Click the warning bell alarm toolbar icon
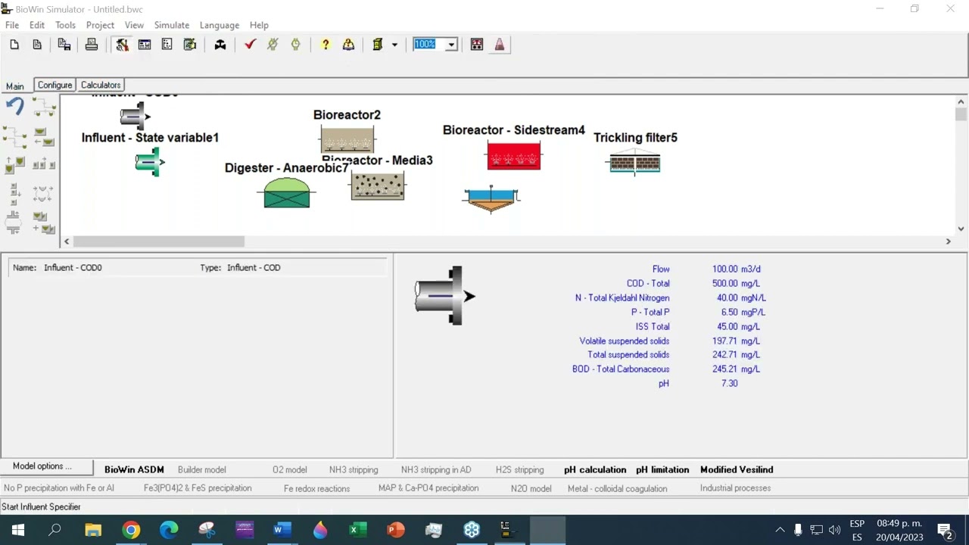This screenshot has height=545, width=969. pos(348,45)
